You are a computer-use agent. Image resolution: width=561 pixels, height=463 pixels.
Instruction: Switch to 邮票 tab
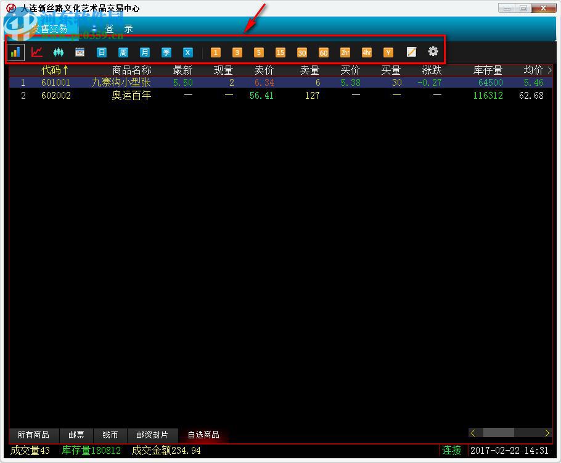coord(76,435)
